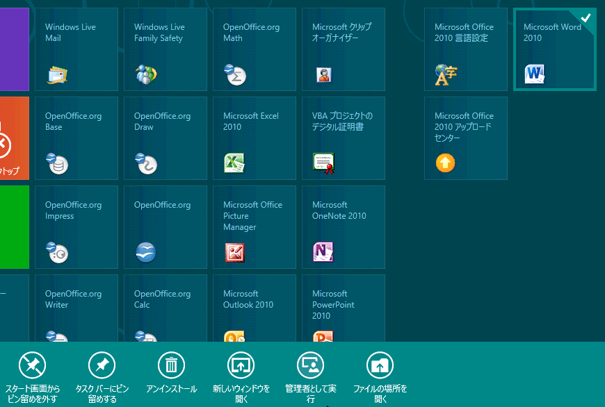Click '新しいウィンドウを開く' label
This screenshot has height=407, width=605.
coord(241,394)
